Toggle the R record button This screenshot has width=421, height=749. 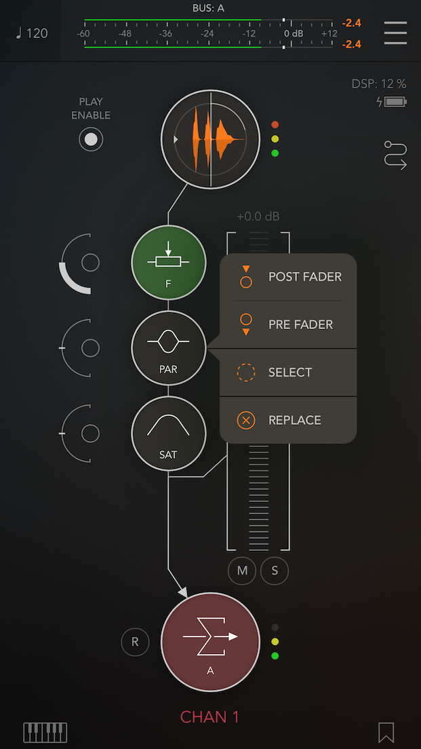click(x=135, y=642)
